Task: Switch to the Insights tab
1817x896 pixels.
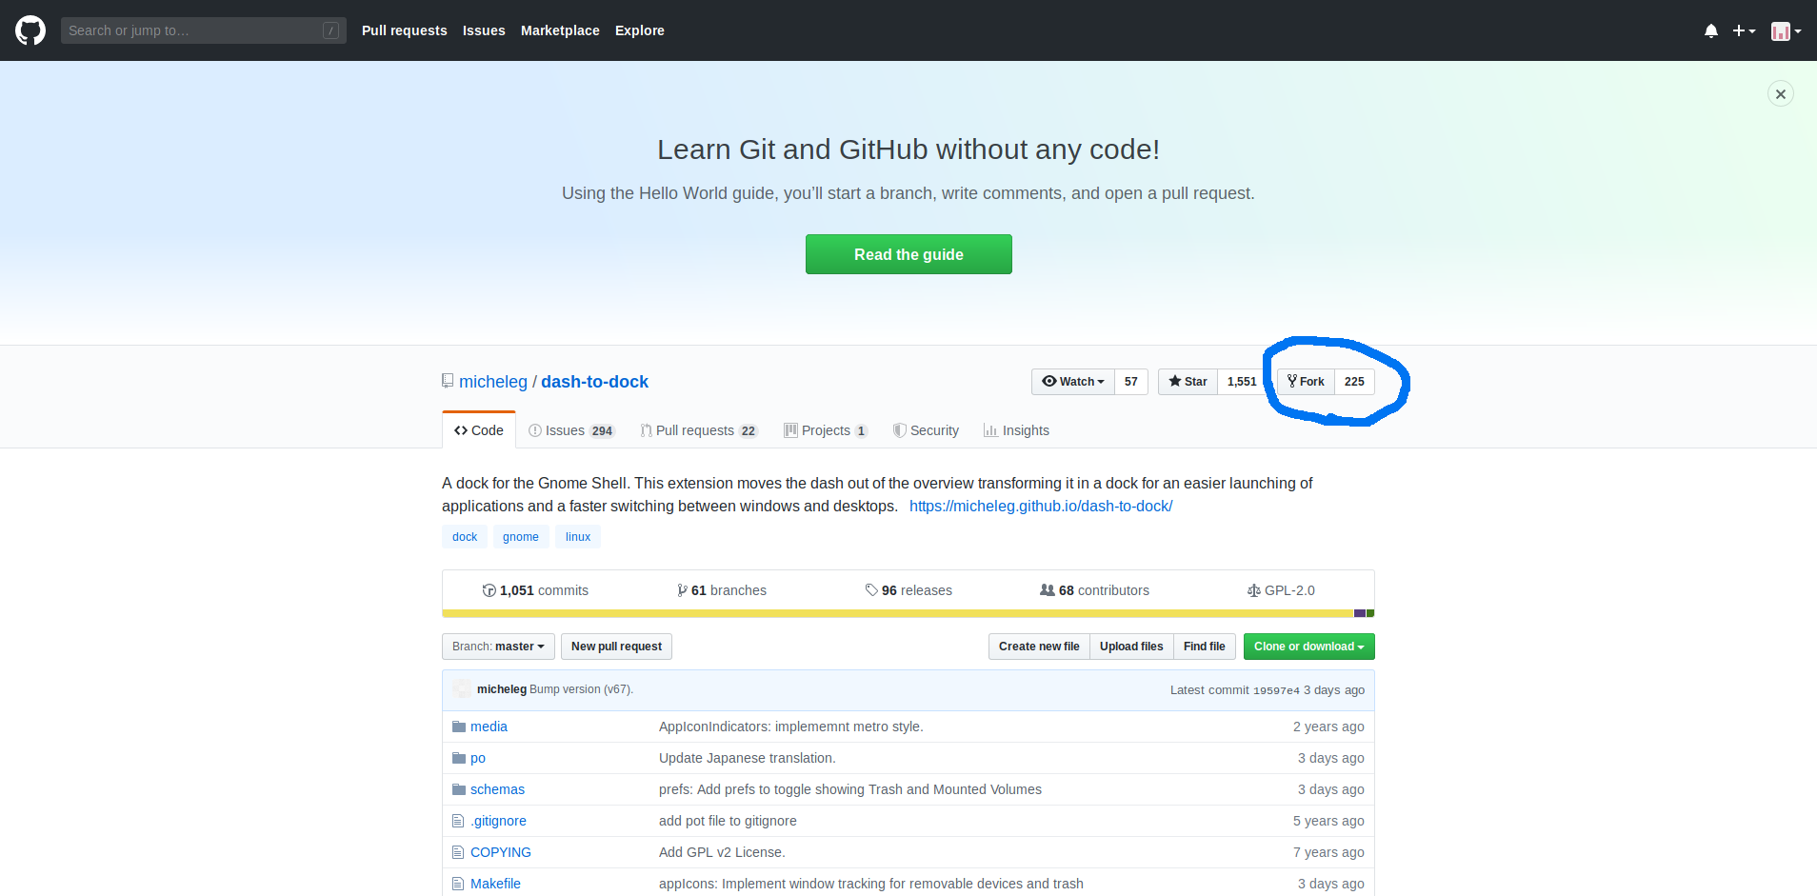Action: 1016,430
